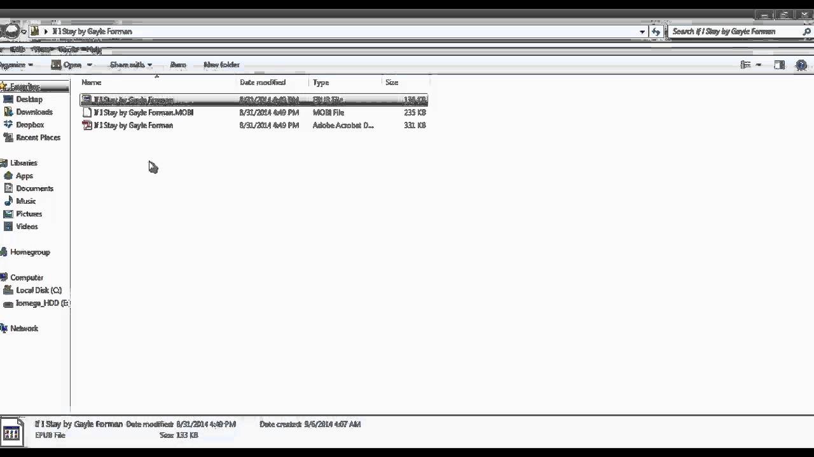This screenshot has height=457, width=814.
Task: Click 'Date created: 9/6/2014 4:07 AM' in the details pane
Action: 310,424
